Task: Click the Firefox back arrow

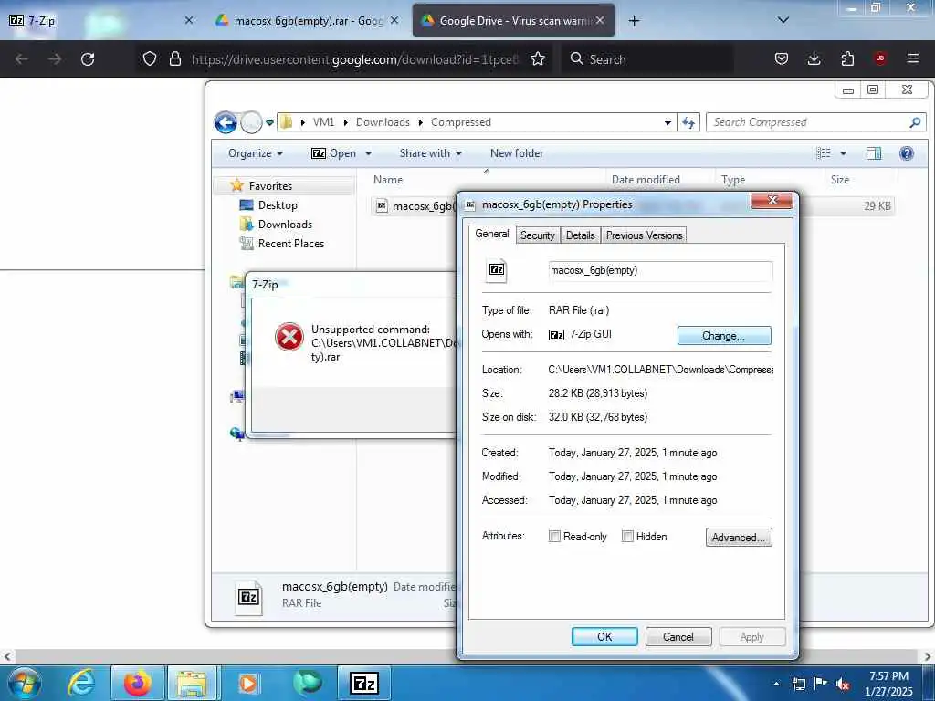Action: [x=22, y=59]
